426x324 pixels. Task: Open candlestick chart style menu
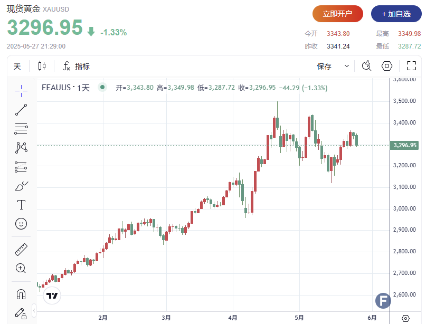[42, 66]
